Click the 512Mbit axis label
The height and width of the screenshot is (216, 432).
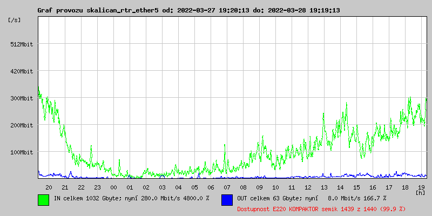[x=22, y=44]
